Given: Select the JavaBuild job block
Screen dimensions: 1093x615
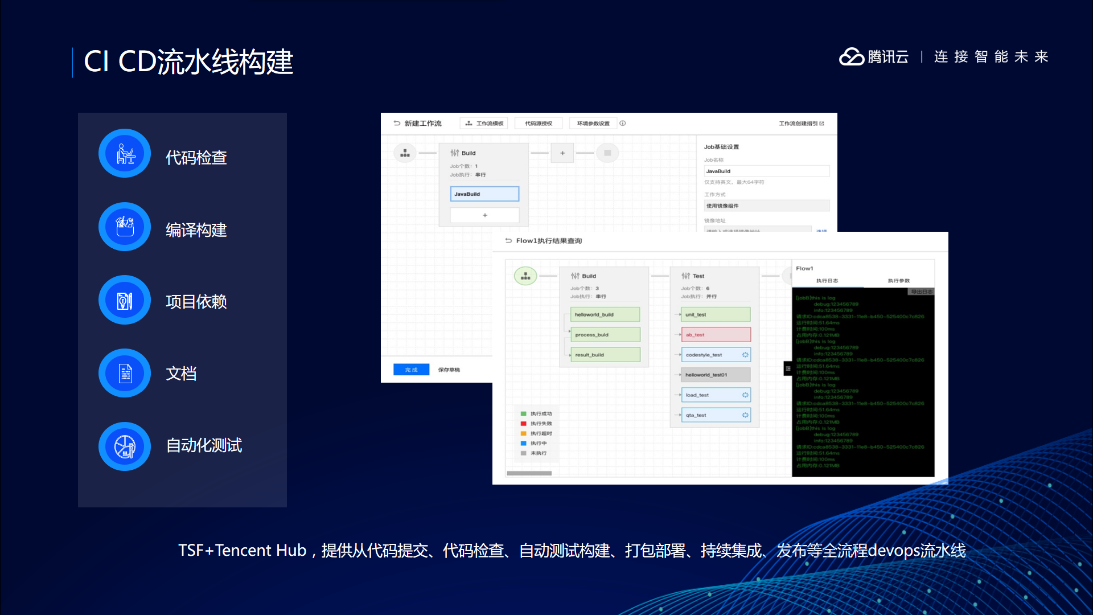Looking at the screenshot, I should 484,194.
